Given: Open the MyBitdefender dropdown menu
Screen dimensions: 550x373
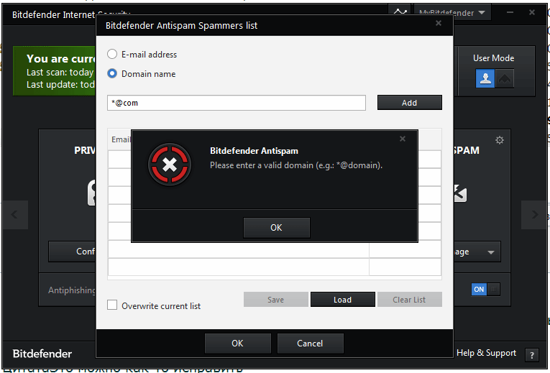Looking at the screenshot, I should tap(452, 13).
